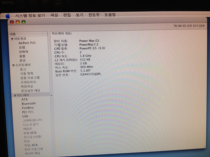Open the 편집 (Edit) menu
Image resolution: width=210 pixels, height=157 pixels.
[67, 15]
